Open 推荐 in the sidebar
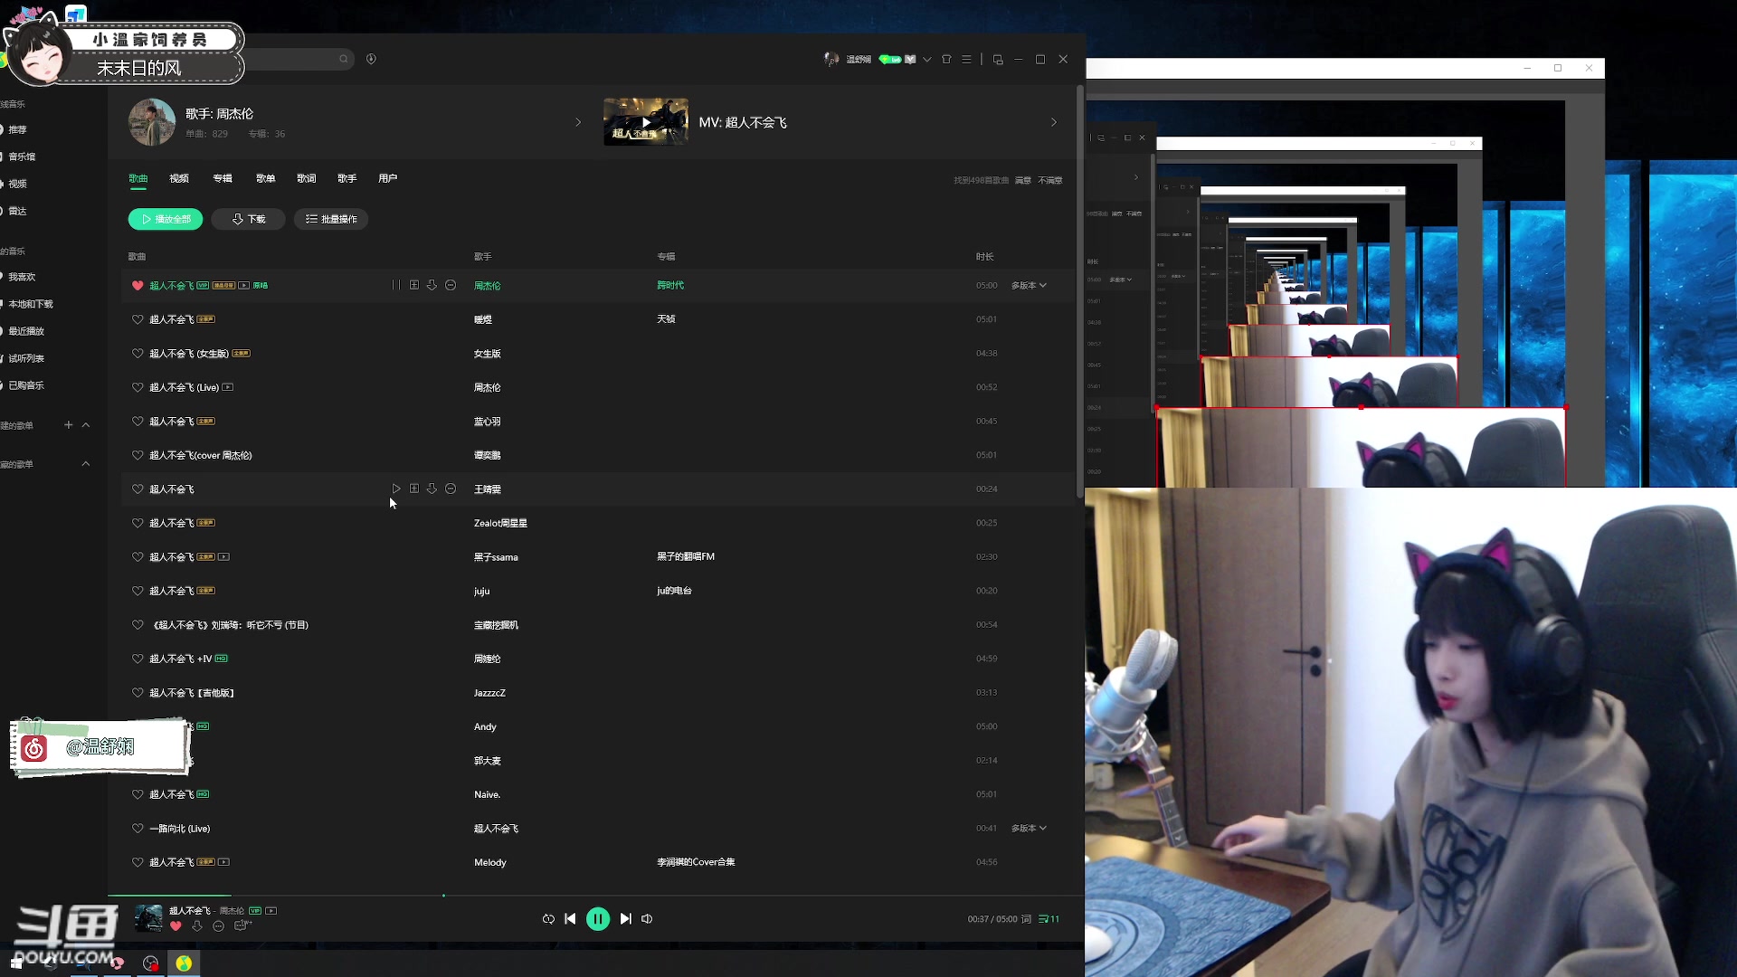This screenshot has height=977, width=1737. [x=18, y=129]
